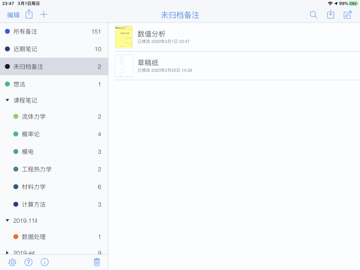This screenshot has height=270, width=360.
Task: Add a new subject with plus icon
Action: pos(44,15)
